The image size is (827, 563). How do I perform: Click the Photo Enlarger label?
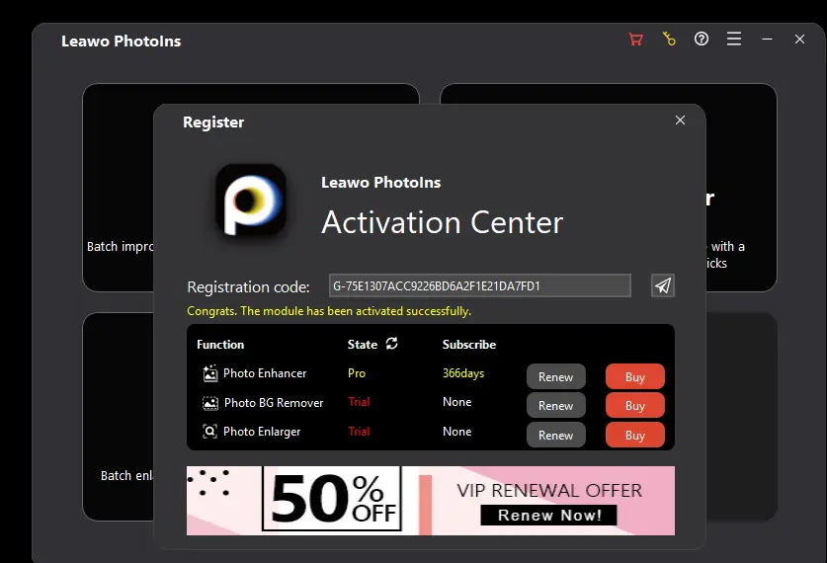[x=262, y=432]
